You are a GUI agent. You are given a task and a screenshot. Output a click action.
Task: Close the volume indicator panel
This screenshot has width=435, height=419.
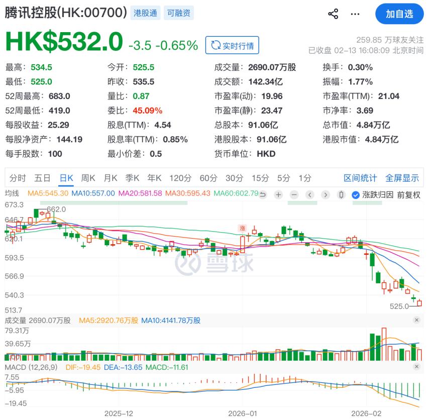(x=416, y=320)
